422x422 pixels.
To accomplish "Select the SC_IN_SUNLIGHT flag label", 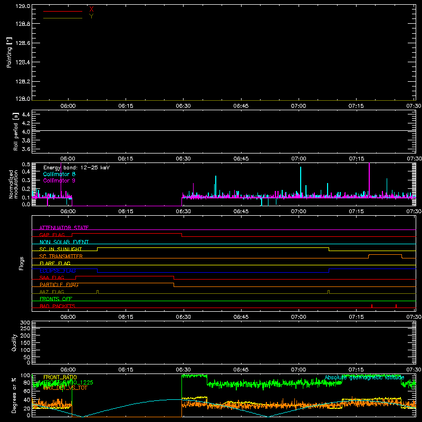I will 61,249.
